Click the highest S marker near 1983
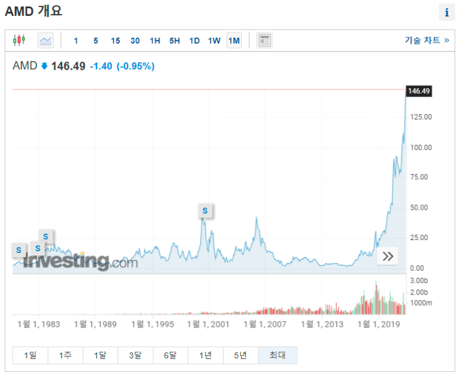This screenshot has height=376, width=457. (x=46, y=236)
